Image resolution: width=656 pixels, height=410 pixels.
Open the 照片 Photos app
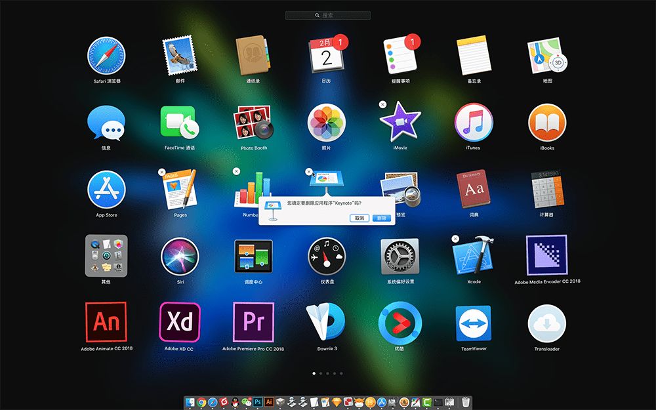click(x=326, y=123)
